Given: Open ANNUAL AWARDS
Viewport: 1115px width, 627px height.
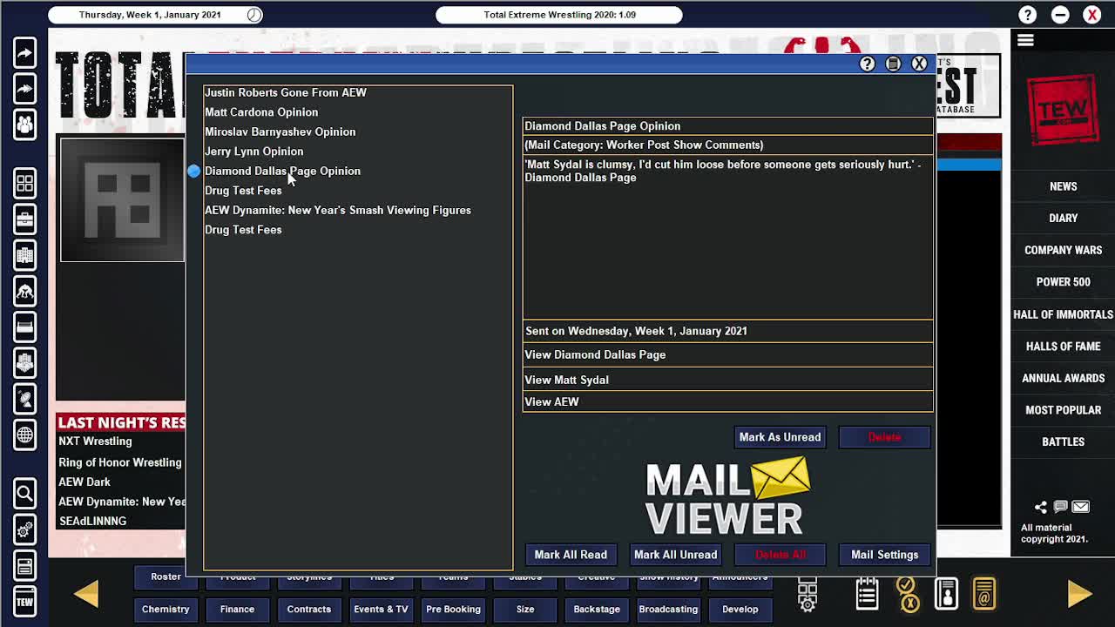Looking at the screenshot, I should tap(1063, 378).
